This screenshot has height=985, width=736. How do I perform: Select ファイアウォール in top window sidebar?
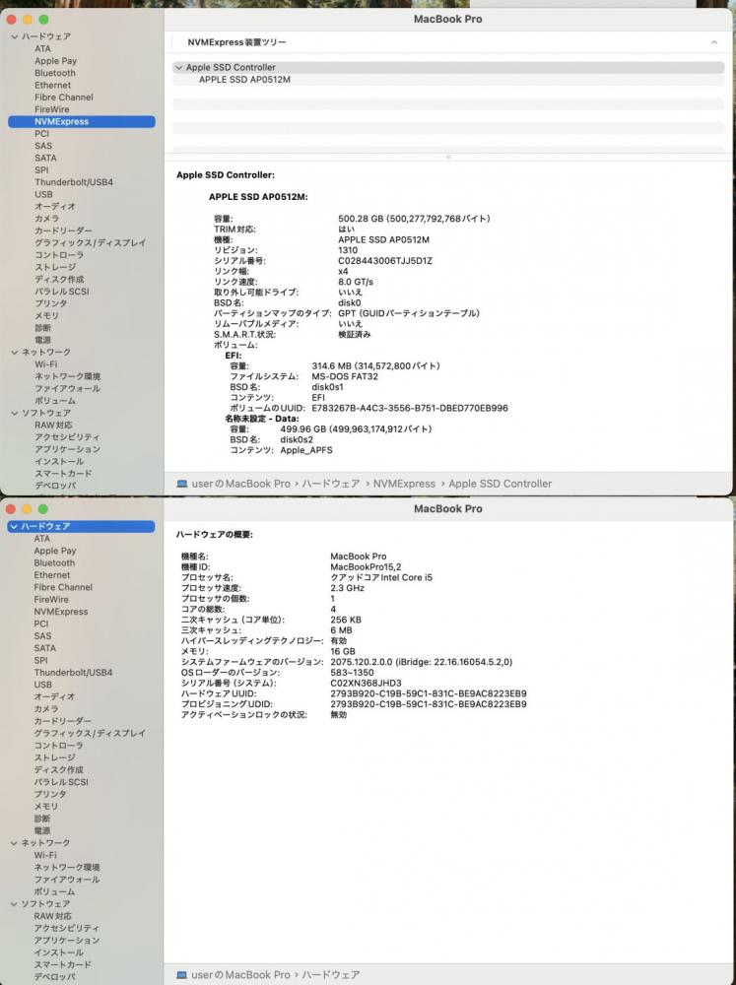pos(67,389)
